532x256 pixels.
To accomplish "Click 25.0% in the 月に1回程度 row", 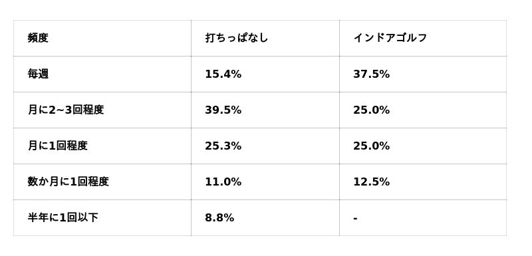I will tap(372, 146).
